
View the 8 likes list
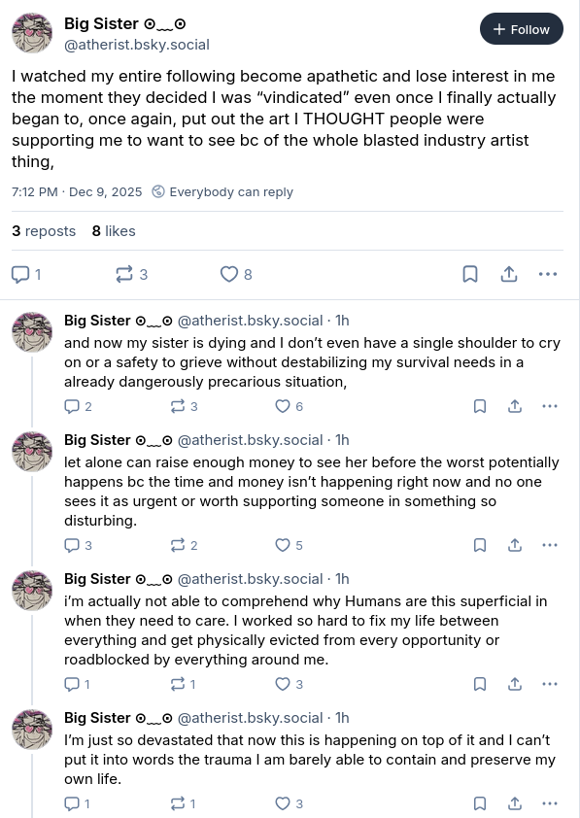(x=114, y=231)
